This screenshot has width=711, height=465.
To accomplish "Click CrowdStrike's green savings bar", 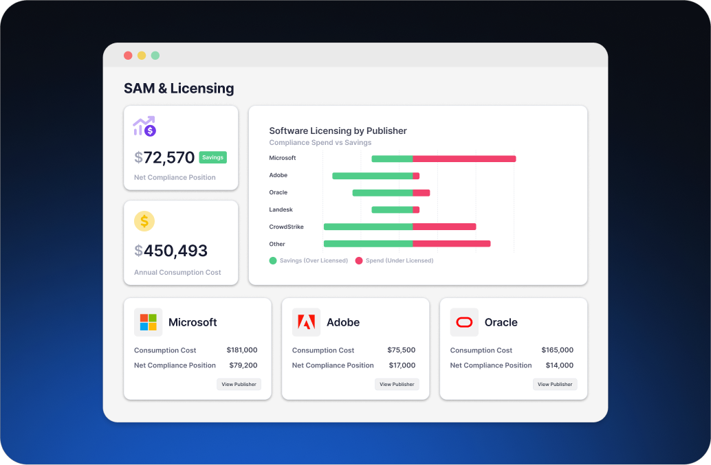I will point(368,227).
